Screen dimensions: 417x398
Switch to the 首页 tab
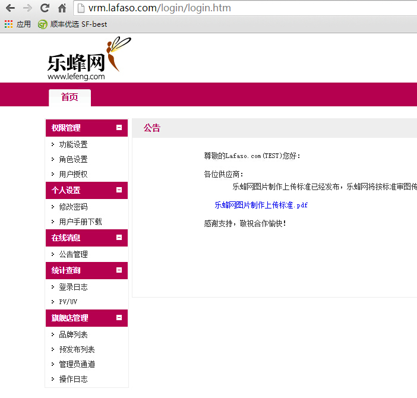pyautogui.click(x=69, y=97)
